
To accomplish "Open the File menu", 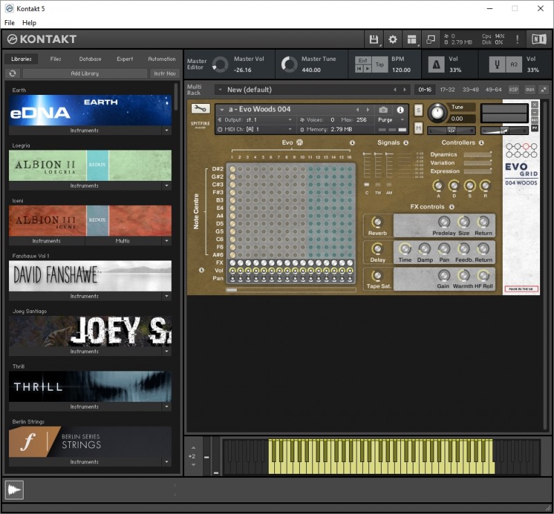I will (10, 23).
